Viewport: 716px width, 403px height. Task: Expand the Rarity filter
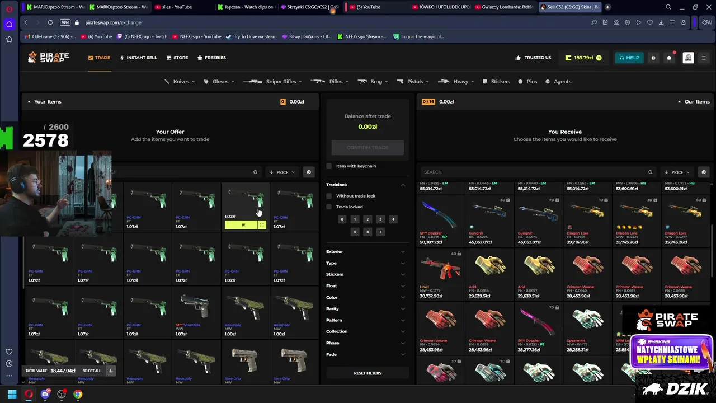366,308
